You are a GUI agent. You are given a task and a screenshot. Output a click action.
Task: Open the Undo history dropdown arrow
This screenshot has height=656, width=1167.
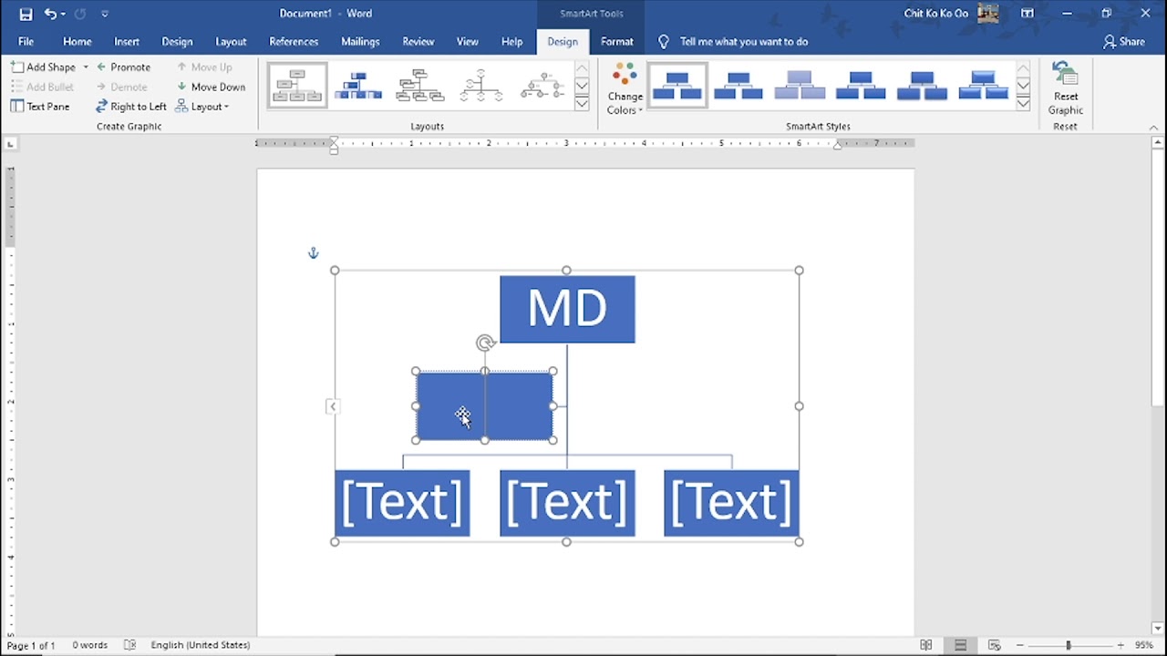point(63,14)
